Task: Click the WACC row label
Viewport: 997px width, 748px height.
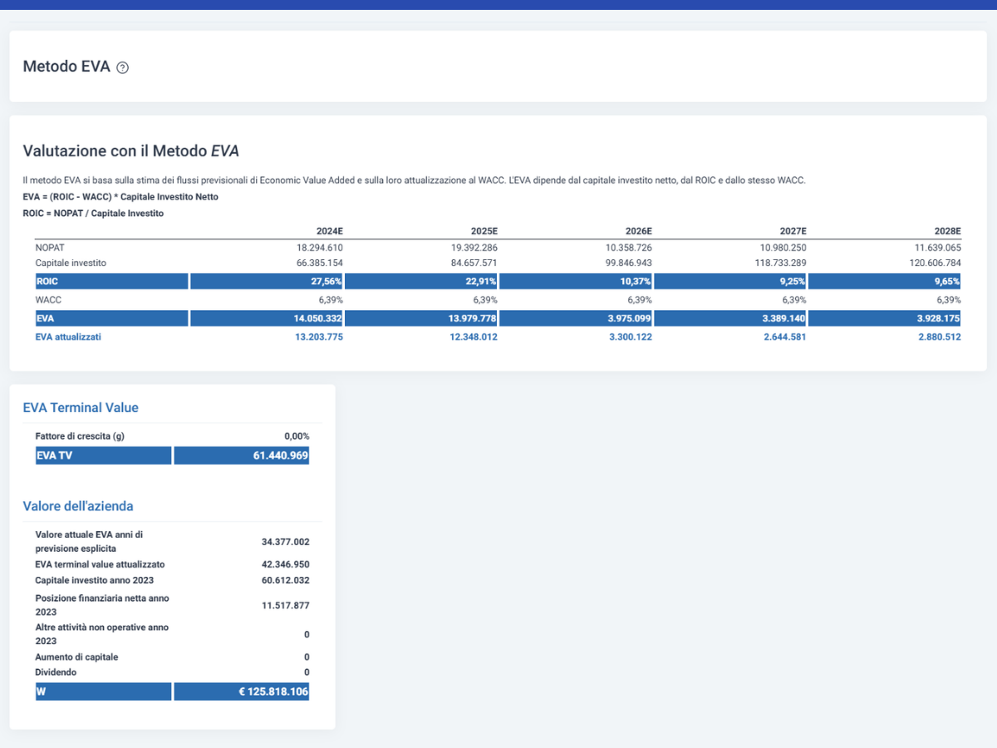Action: (x=48, y=300)
